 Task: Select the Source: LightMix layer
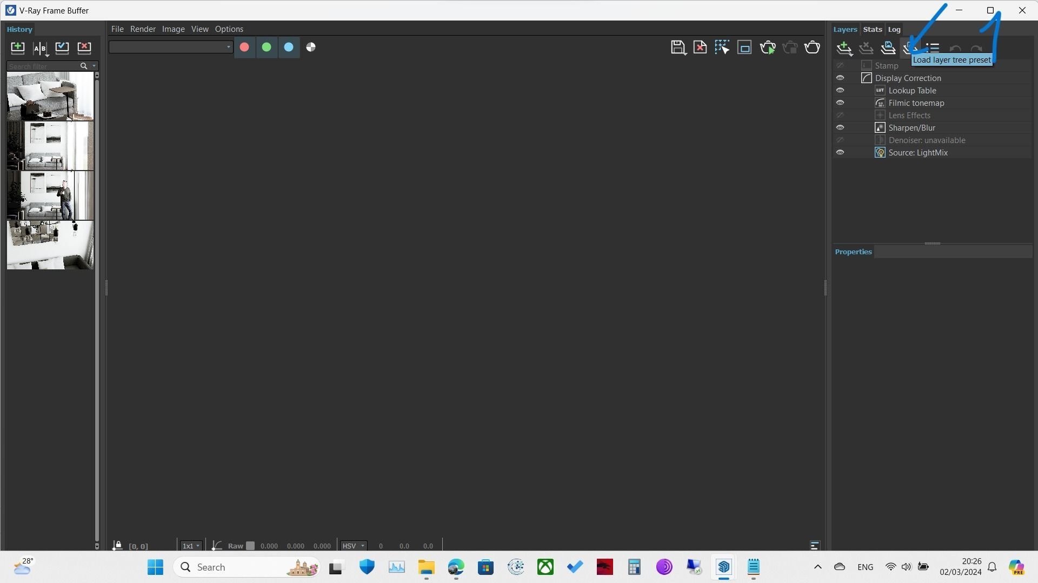tap(918, 153)
